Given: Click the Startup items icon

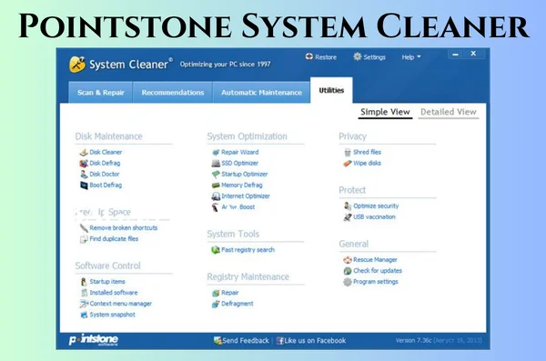Looking at the screenshot, I should click(x=84, y=282).
